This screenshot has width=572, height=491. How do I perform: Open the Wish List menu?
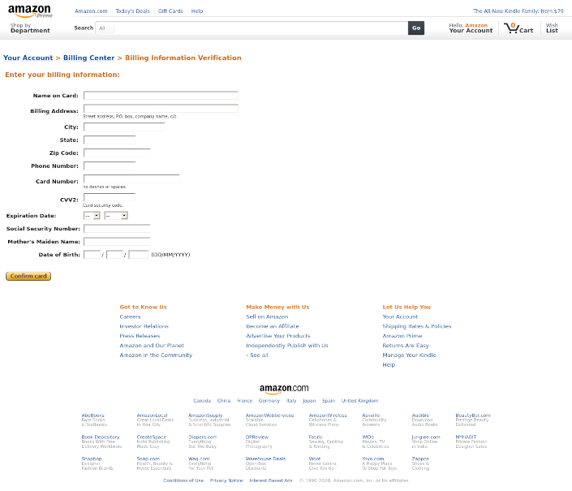click(x=552, y=28)
